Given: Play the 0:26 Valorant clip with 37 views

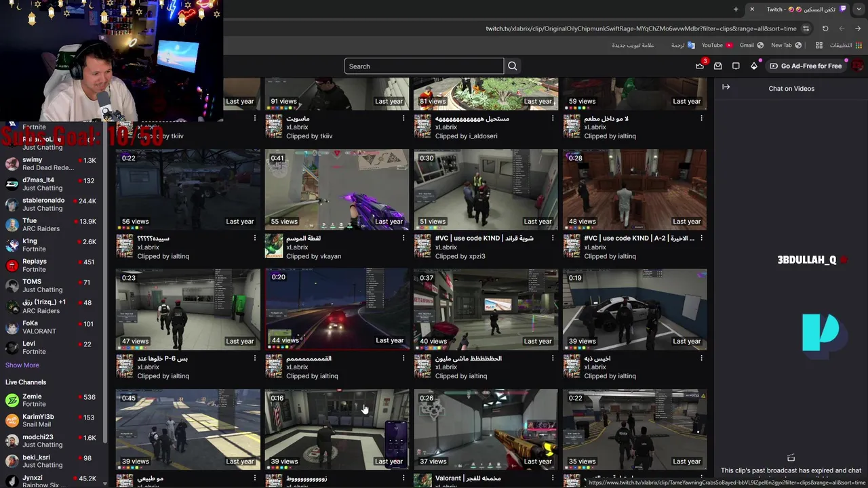Looking at the screenshot, I should click(486, 430).
